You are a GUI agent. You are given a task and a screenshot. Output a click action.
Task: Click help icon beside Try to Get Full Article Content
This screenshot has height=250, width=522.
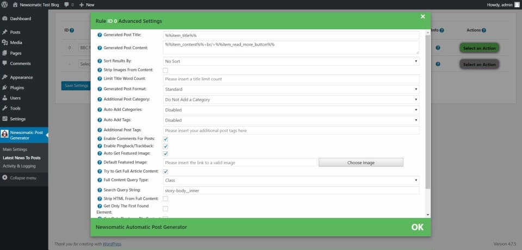(x=100, y=171)
